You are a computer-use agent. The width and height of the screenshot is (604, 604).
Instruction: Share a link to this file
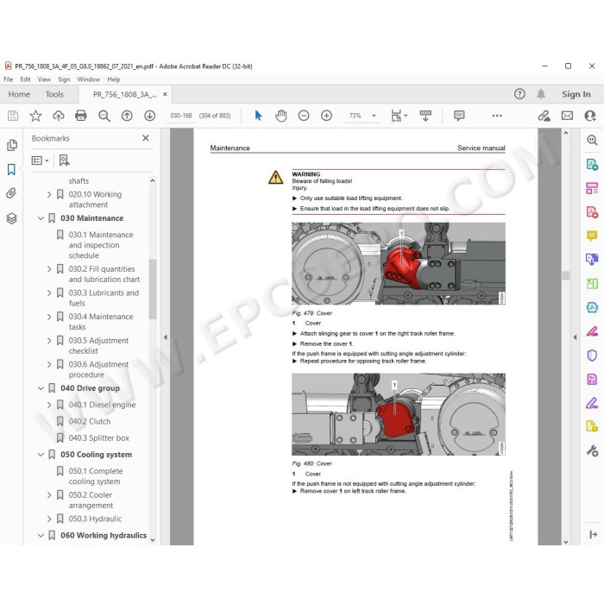[x=544, y=116]
